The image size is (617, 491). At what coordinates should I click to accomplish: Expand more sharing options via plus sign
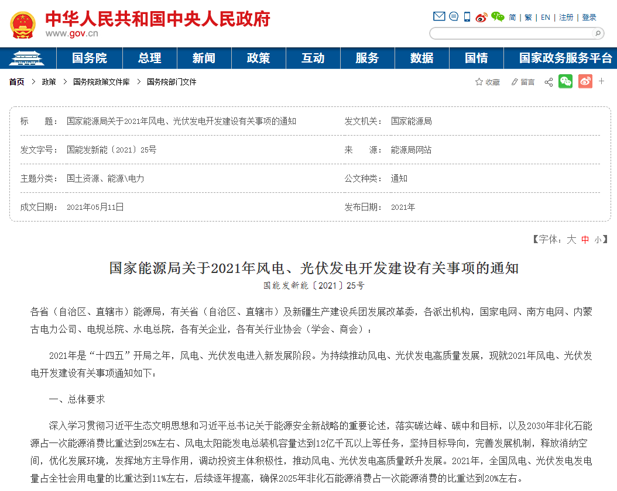[601, 82]
